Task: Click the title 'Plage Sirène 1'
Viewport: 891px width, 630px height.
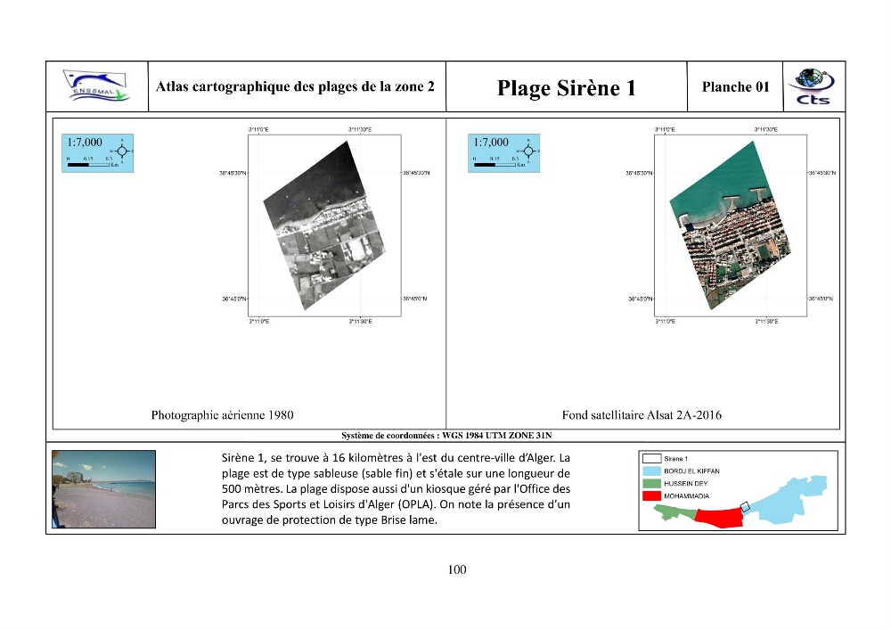Action: 566,87
